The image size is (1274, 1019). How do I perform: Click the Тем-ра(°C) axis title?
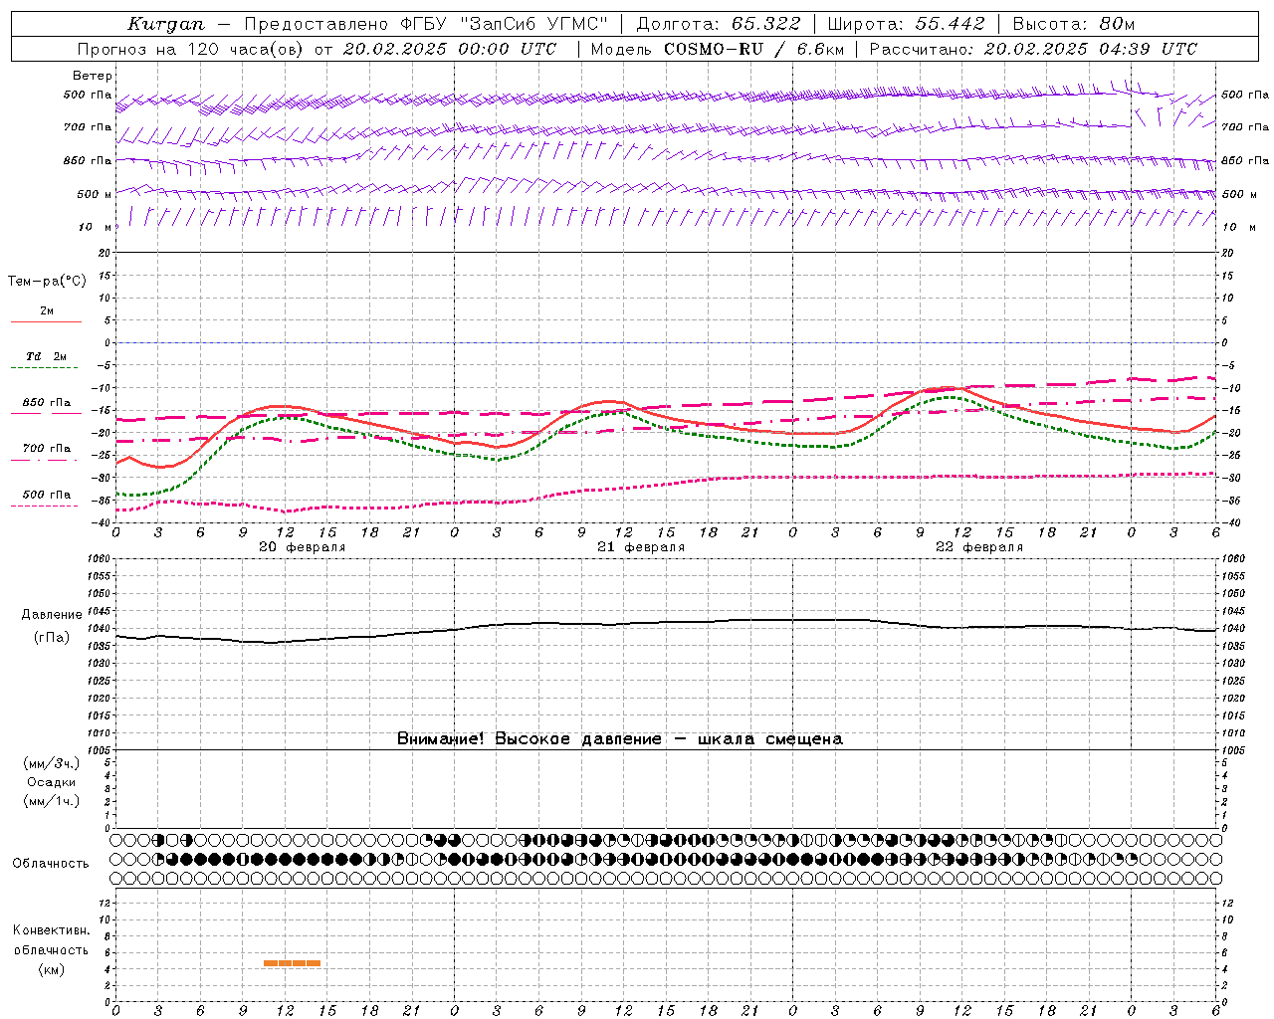[x=47, y=282]
